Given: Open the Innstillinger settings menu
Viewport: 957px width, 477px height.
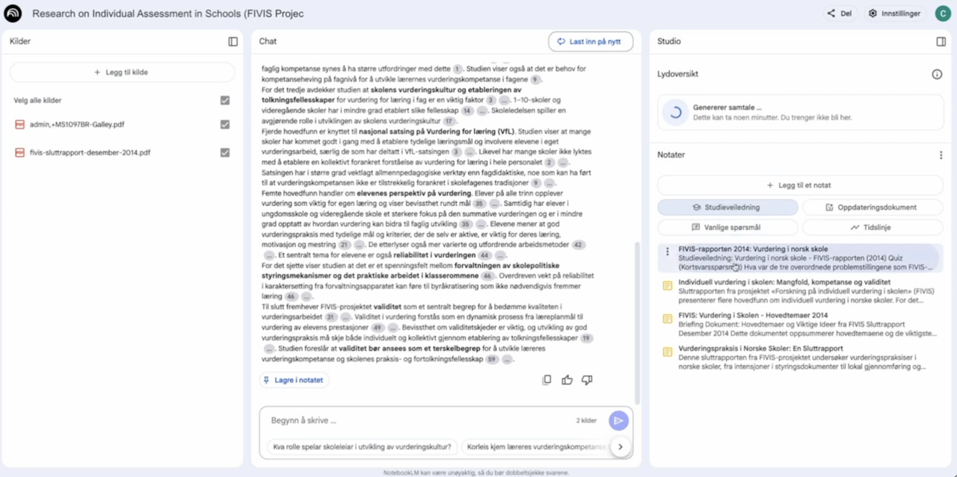Looking at the screenshot, I should [x=894, y=13].
